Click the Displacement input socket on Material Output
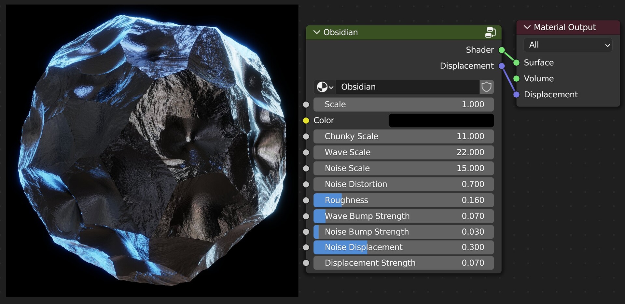625x304 pixels. click(516, 94)
